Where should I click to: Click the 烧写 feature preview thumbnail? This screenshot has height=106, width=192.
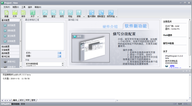pos(91,48)
